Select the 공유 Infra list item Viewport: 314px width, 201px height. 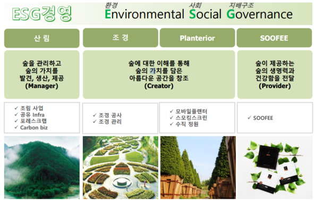(32, 115)
